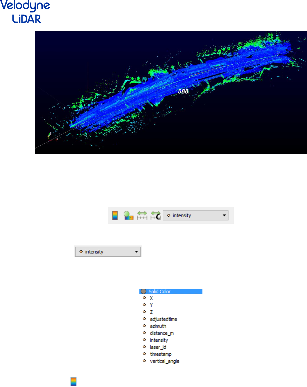This screenshot has width=307, height=387.
Task: Select vertical_angle in the list
Action: [164, 361]
